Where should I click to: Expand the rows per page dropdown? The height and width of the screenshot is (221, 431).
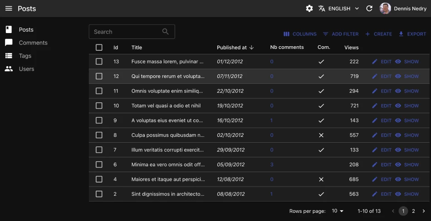[338, 211]
